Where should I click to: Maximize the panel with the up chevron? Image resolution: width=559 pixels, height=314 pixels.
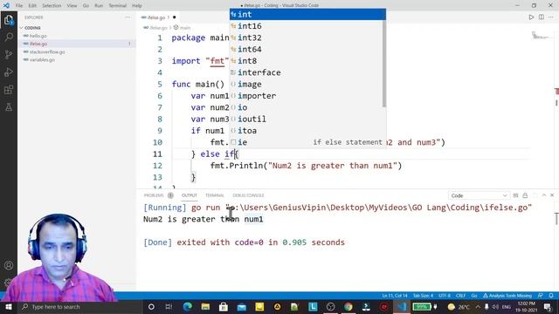tap(543, 195)
